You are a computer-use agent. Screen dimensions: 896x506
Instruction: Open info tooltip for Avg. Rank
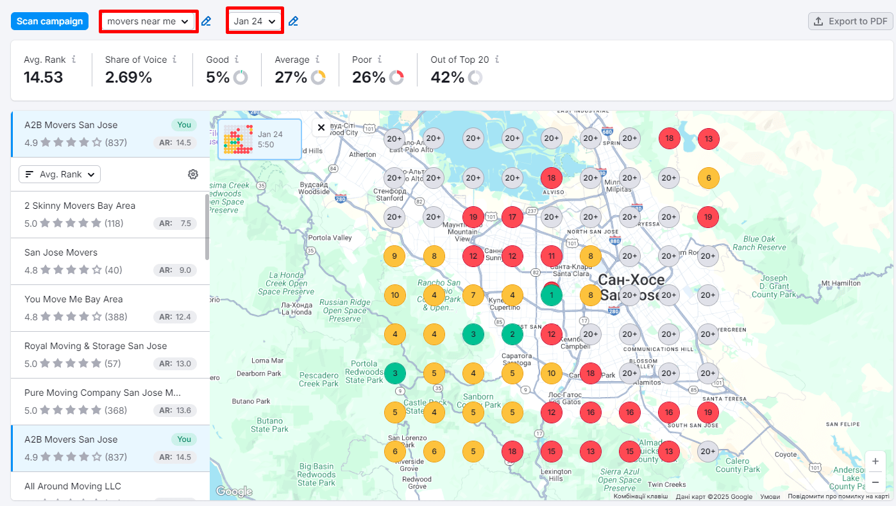click(74, 59)
